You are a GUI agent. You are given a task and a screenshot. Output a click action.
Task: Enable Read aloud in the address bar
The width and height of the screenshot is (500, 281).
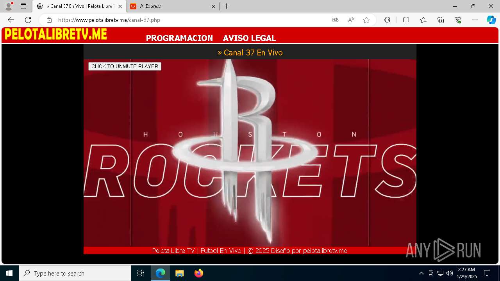351,20
